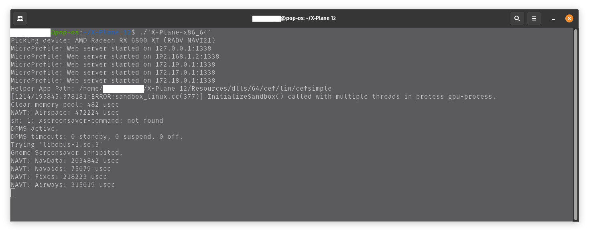Click the './X-Plane-x86_64' command text
The height and width of the screenshot is (233, 589).
click(x=175, y=32)
